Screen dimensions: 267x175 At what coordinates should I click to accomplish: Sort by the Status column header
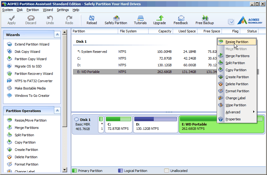pos(249,31)
